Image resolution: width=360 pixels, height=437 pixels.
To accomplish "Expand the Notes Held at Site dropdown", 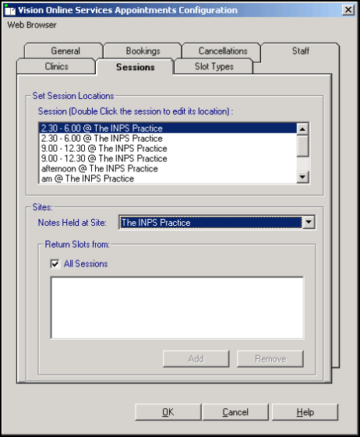I will (309, 223).
